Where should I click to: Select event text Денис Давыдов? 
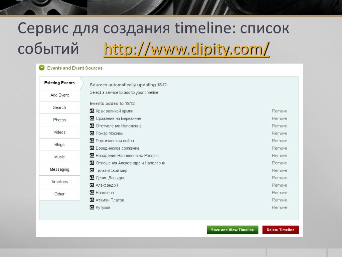(x=111, y=178)
